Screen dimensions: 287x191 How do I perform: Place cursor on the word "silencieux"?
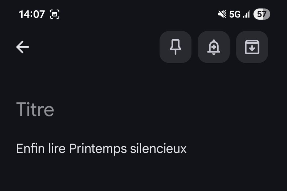(x=158, y=148)
